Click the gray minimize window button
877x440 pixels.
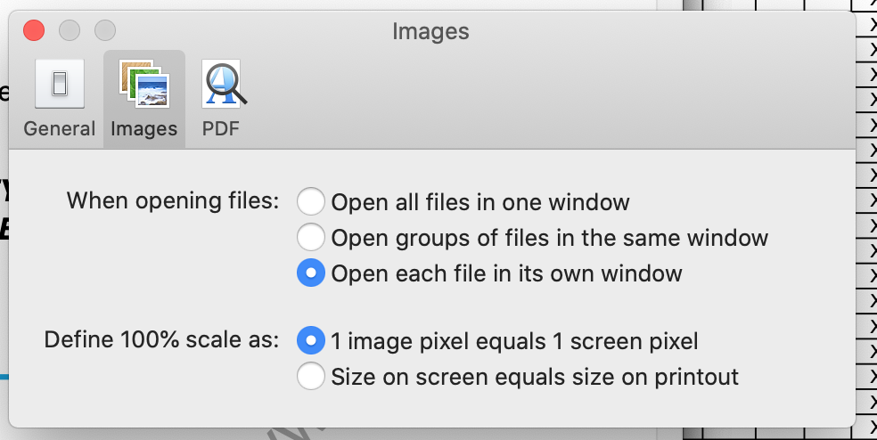click(x=70, y=31)
